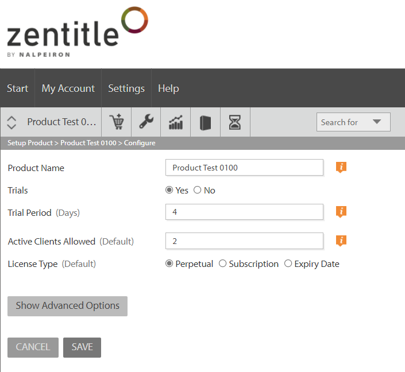The height and width of the screenshot is (372, 405).
Task: Click the CANCEL button
Action: tap(33, 347)
